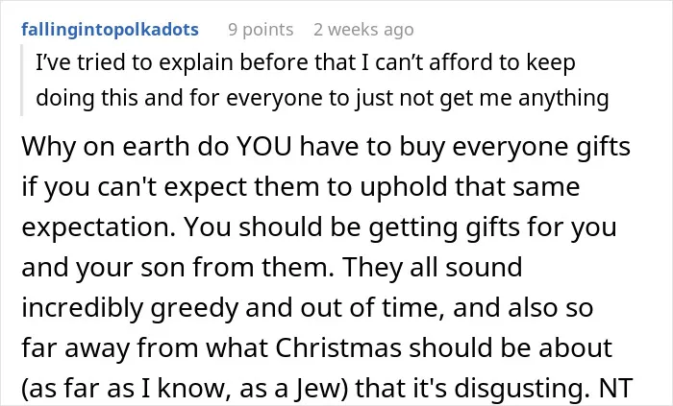Click the capitalized word 'YOU' in comment
Screen dimensions: 673x406
(264, 147)
